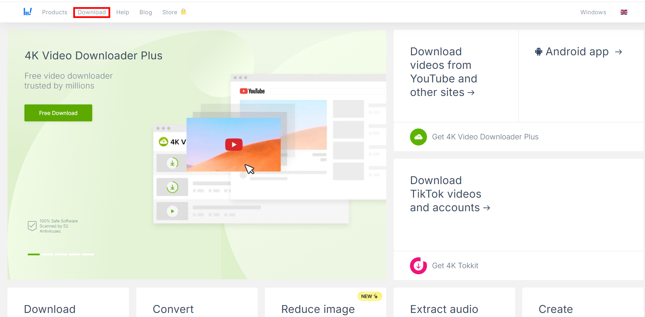
Task: Select the fourth carousel slide indicator
Action: click(74, 254)
